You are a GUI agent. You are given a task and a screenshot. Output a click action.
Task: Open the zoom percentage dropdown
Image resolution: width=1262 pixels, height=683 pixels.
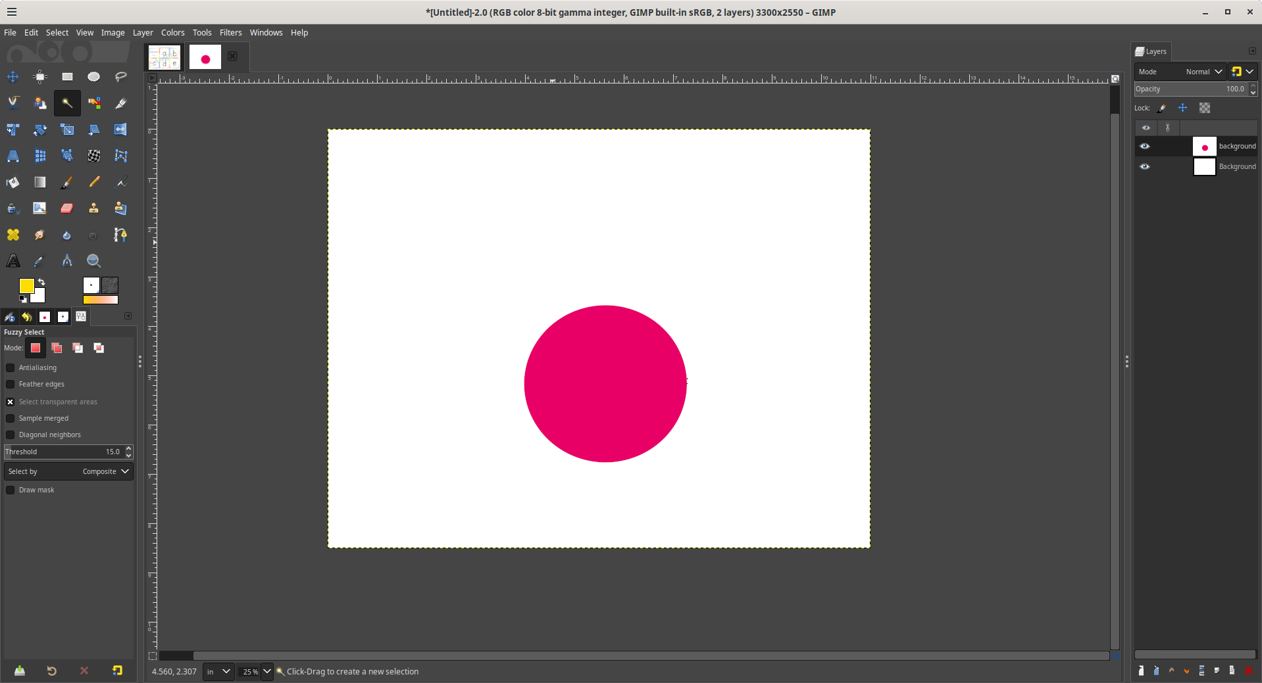[x=266, y=671]
